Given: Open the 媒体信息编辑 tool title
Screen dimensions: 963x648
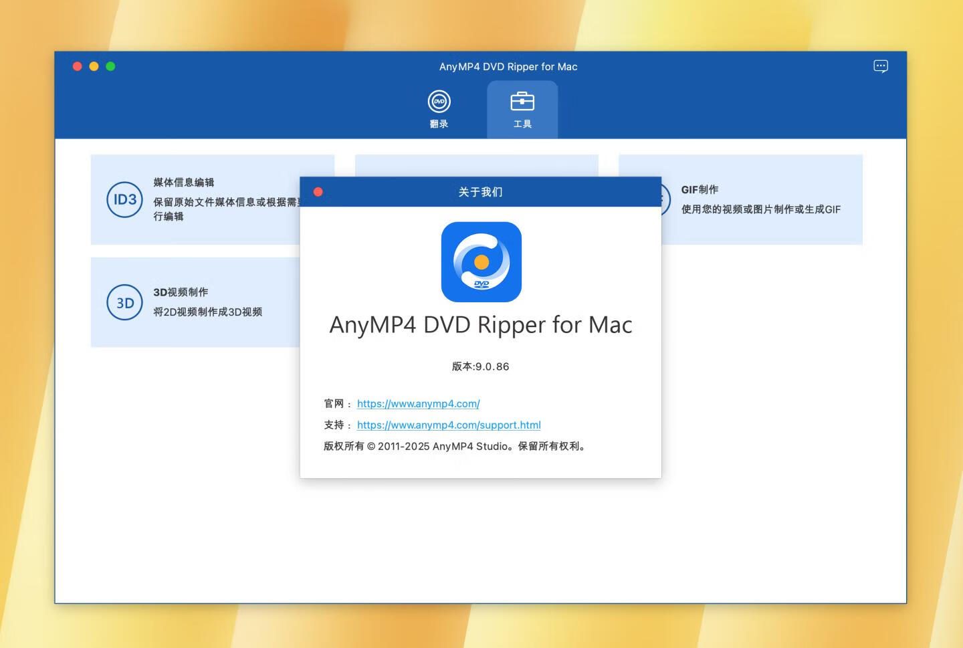Looking at the screenshot, I should click(x=184, y=183).
